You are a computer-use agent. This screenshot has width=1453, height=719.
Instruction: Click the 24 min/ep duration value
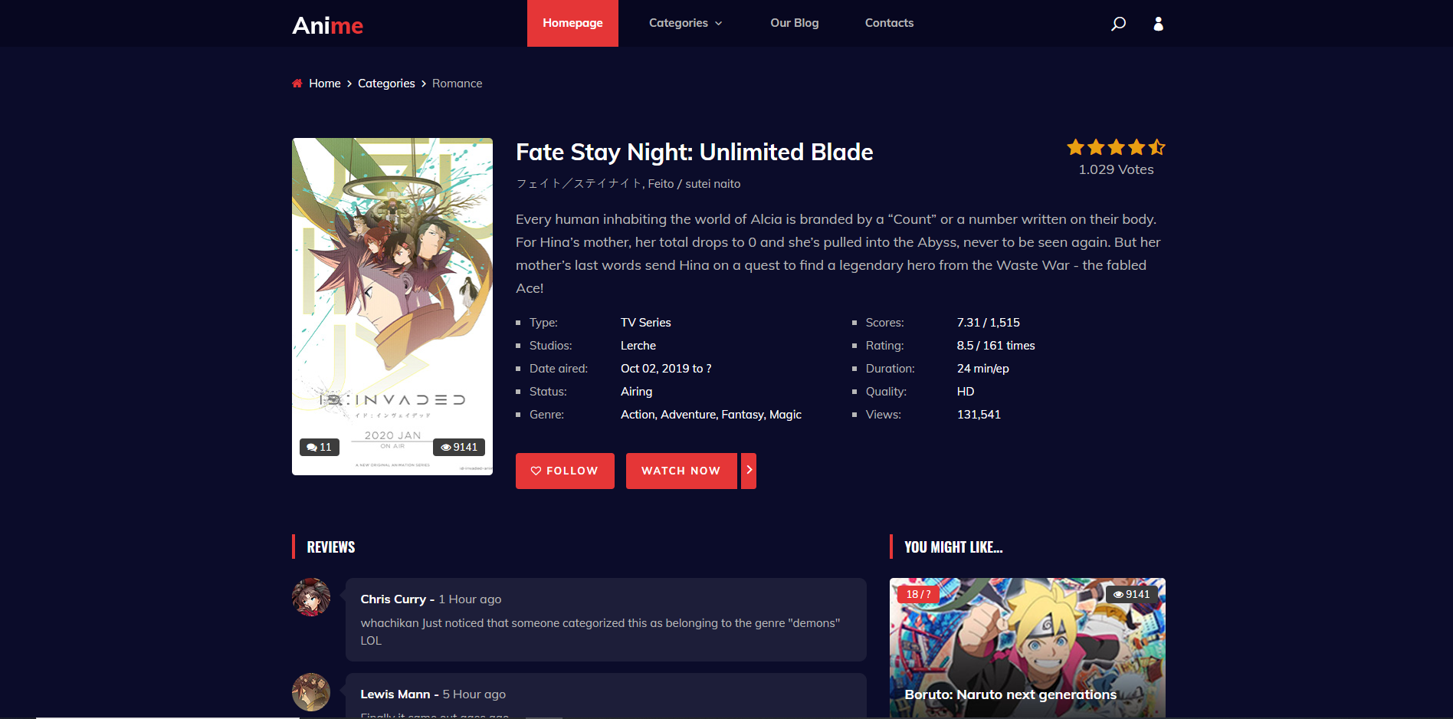coord(983,369)
